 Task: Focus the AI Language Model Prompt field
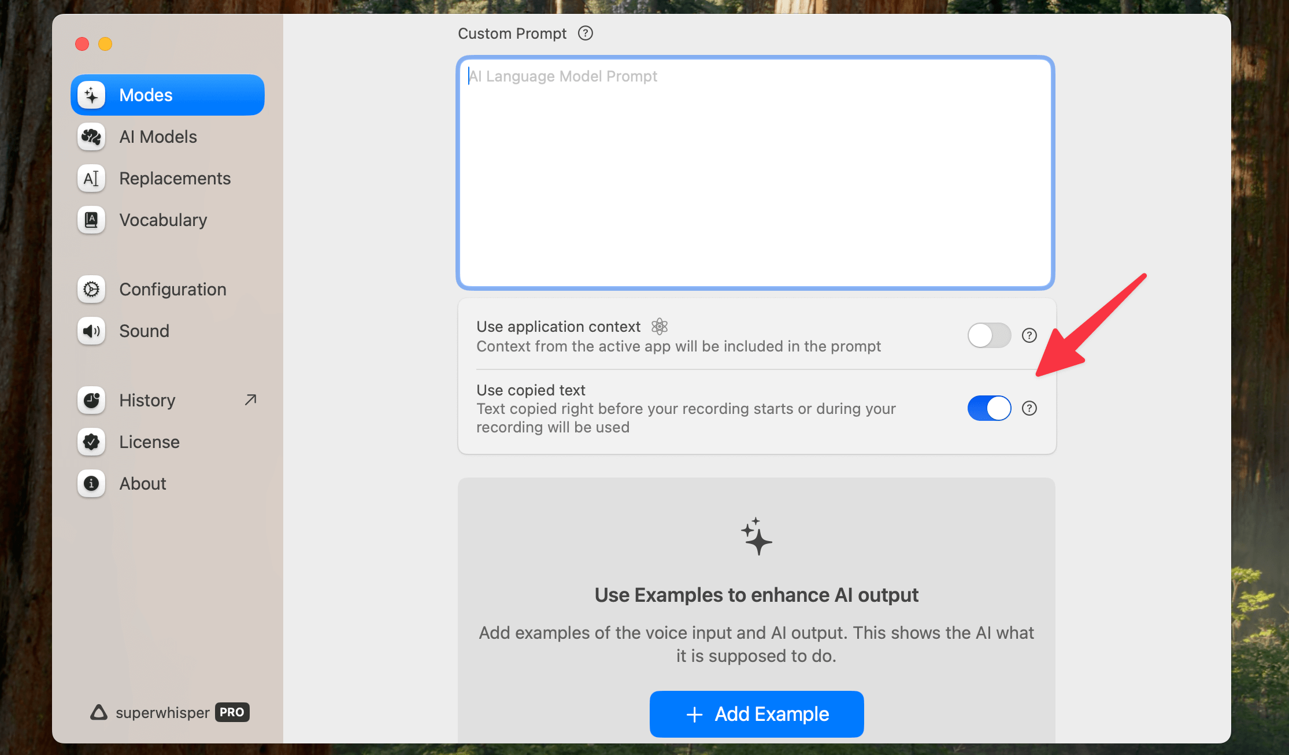pos(755,173)
